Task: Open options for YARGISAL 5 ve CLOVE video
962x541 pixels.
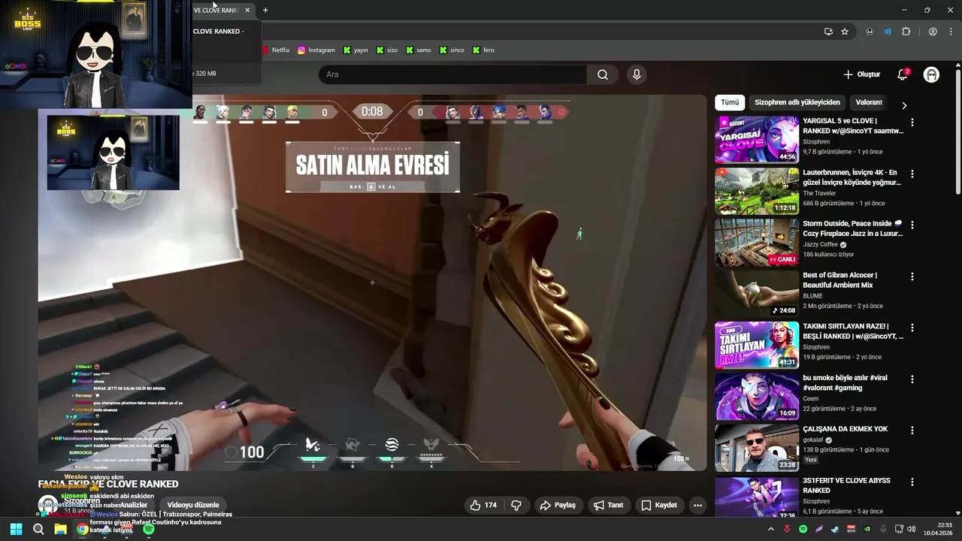Action: [x=912, y=122]
